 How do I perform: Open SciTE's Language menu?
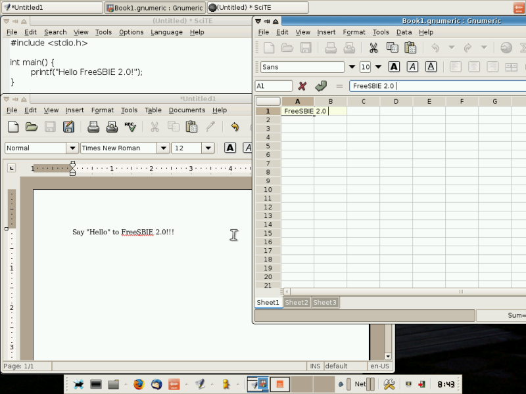(166, 32)
